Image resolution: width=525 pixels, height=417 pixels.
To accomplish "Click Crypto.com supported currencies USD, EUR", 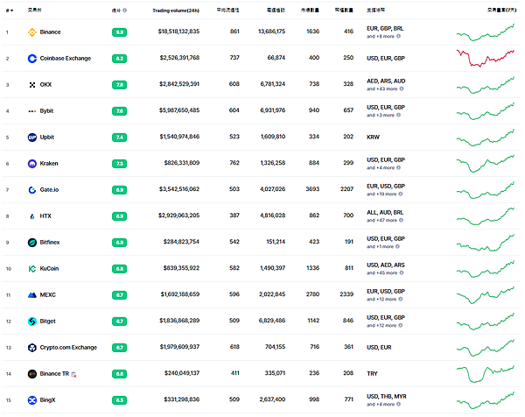I will 379,348.
